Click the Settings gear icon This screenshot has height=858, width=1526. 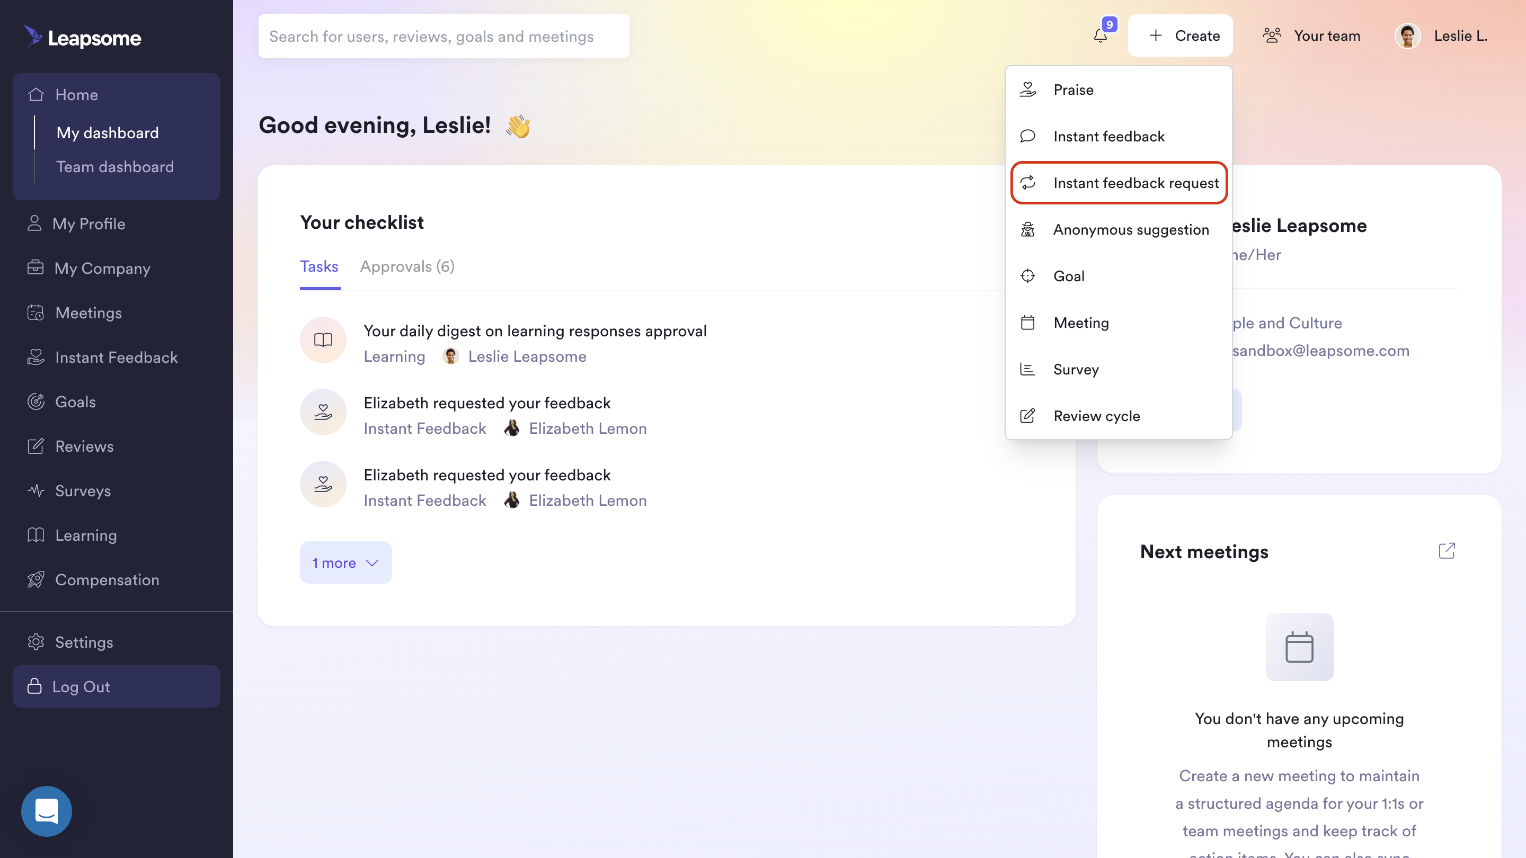coord(36,642)
